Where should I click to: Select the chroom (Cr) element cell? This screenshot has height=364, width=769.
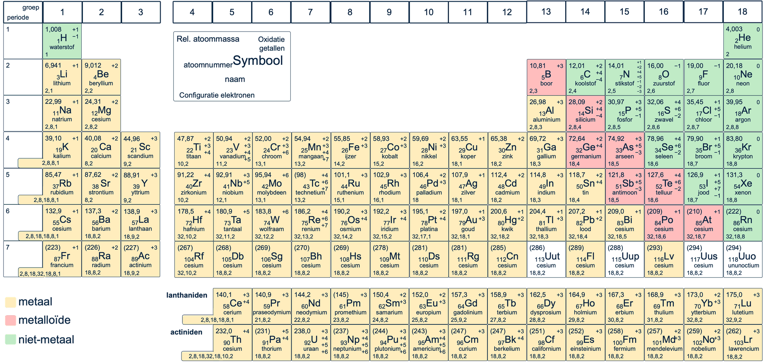tap(272, 150)
